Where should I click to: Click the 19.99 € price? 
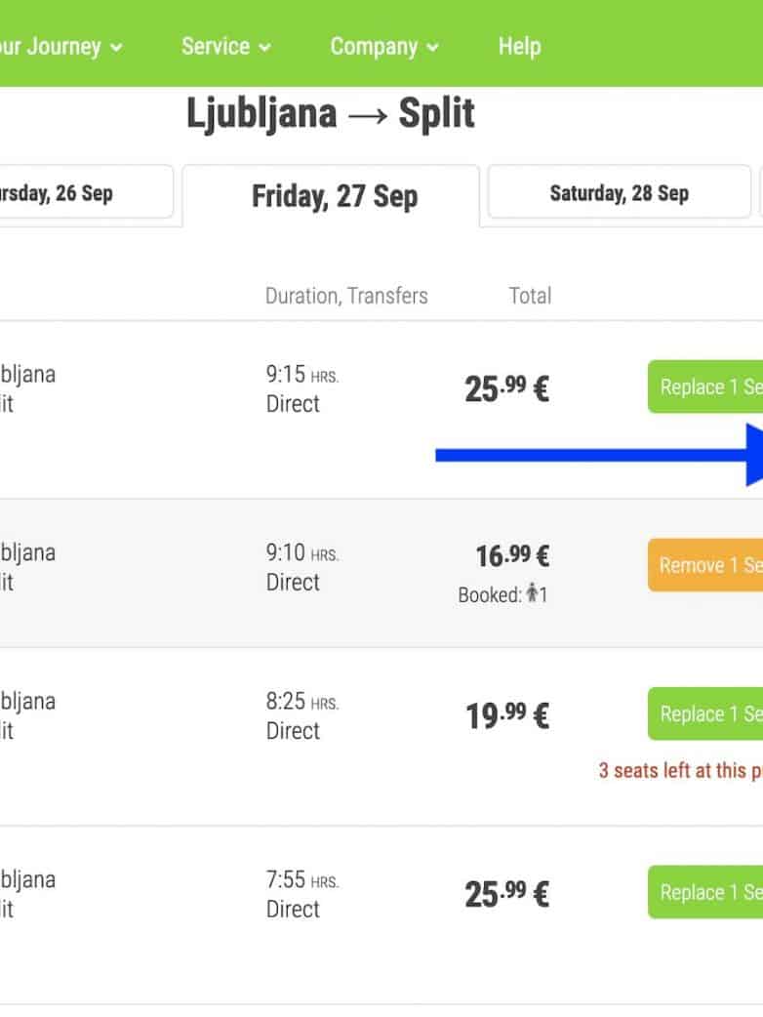(x=506, y=715)
